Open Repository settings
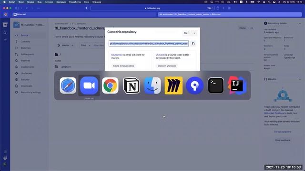This screenshot has height=171, width=305. [x=30, y=92]
